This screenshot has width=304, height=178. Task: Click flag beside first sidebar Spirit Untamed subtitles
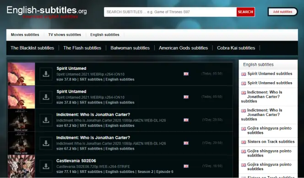[244, 74]
